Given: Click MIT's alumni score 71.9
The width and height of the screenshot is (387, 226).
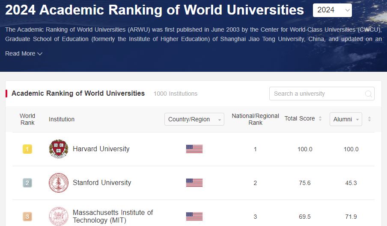Looking at the screenshot, I should (x=351, y=217).
